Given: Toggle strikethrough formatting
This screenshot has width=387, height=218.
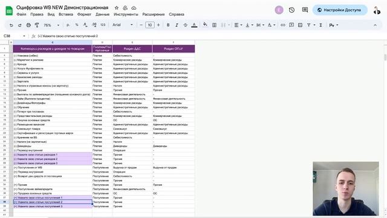Looking at the screenshot, I should click(x=186, y=25).
